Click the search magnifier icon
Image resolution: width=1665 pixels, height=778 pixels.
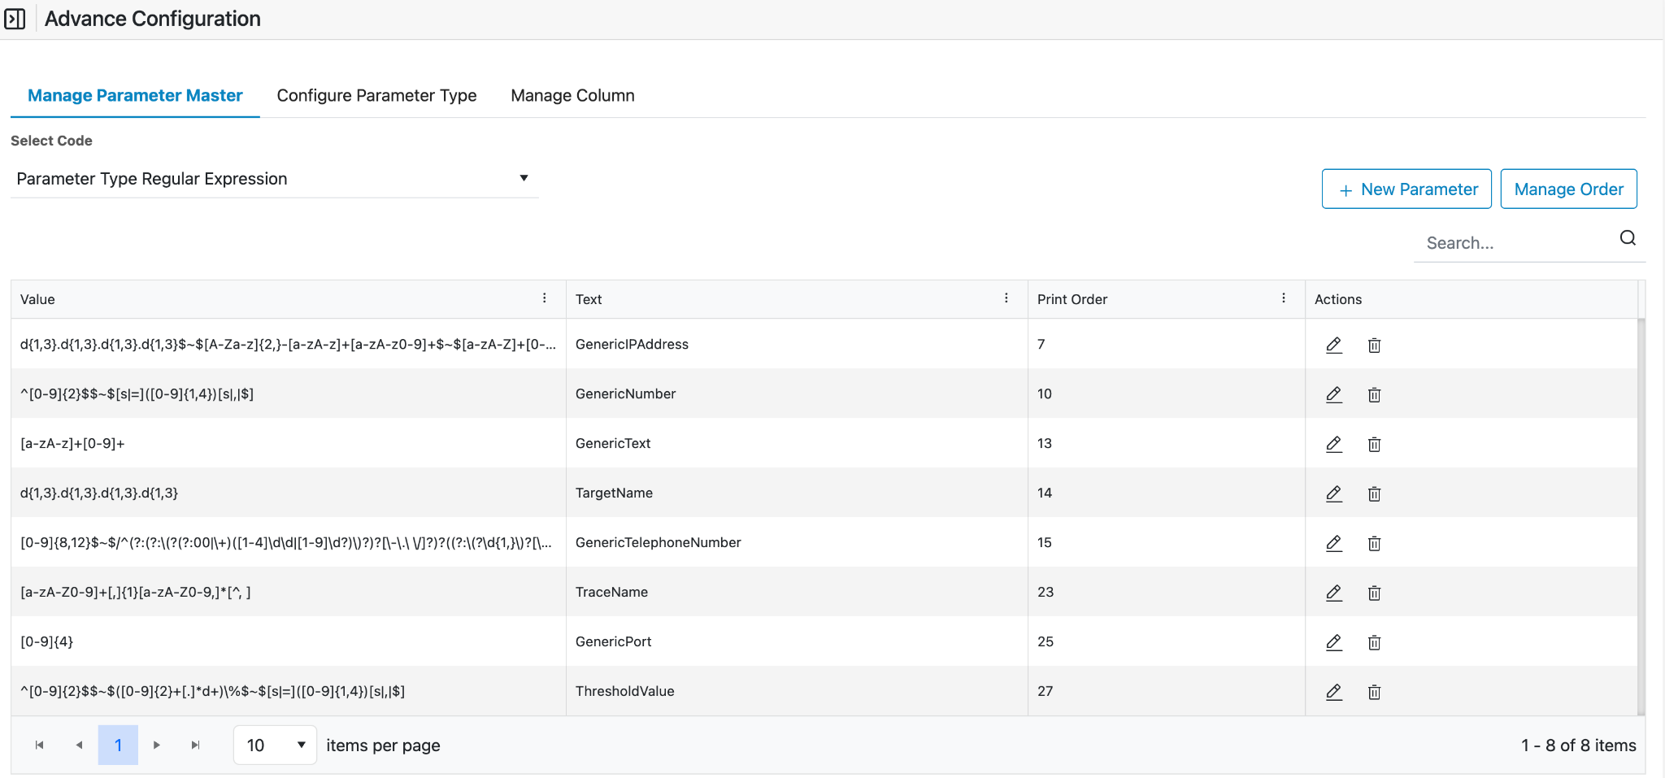point(1628,238)
